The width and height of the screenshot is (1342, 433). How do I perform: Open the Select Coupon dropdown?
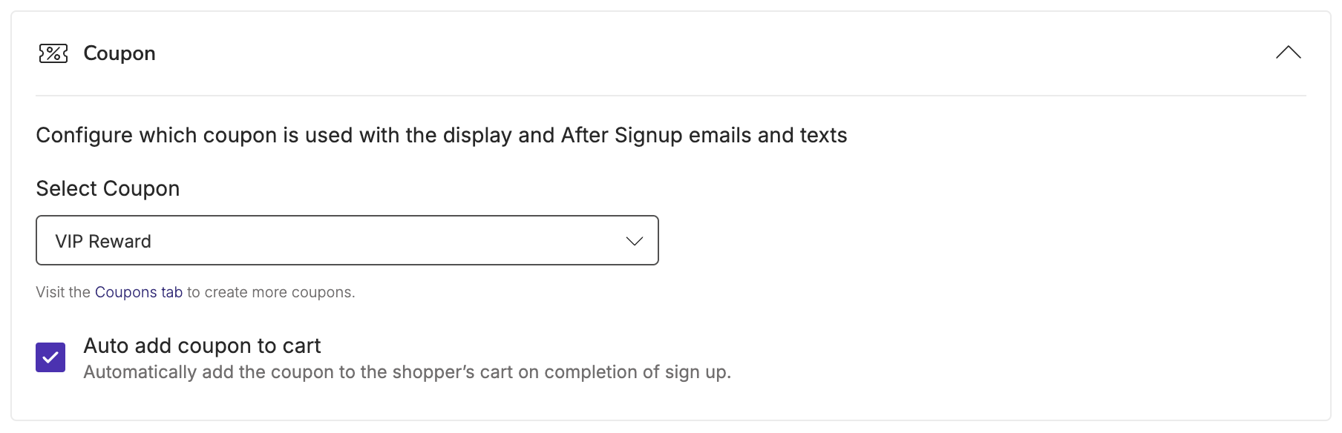347,240
